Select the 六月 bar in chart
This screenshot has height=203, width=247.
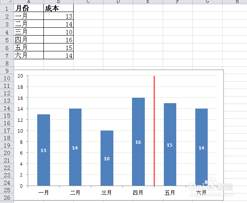tap(201, 147)
